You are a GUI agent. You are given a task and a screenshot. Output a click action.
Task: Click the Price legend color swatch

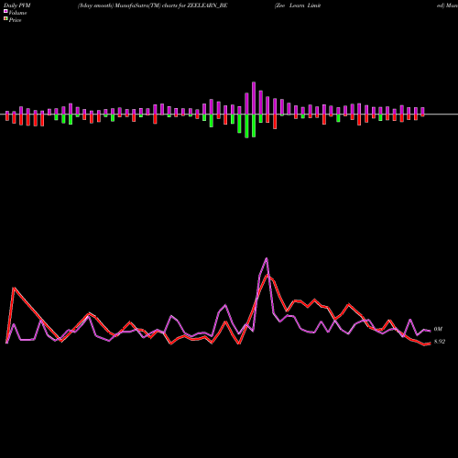point(5,18)
